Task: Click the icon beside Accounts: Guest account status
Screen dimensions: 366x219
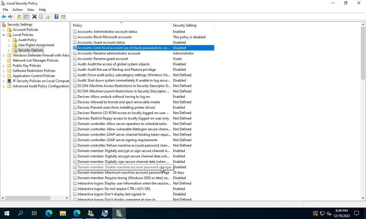Action: click(75, 42)
